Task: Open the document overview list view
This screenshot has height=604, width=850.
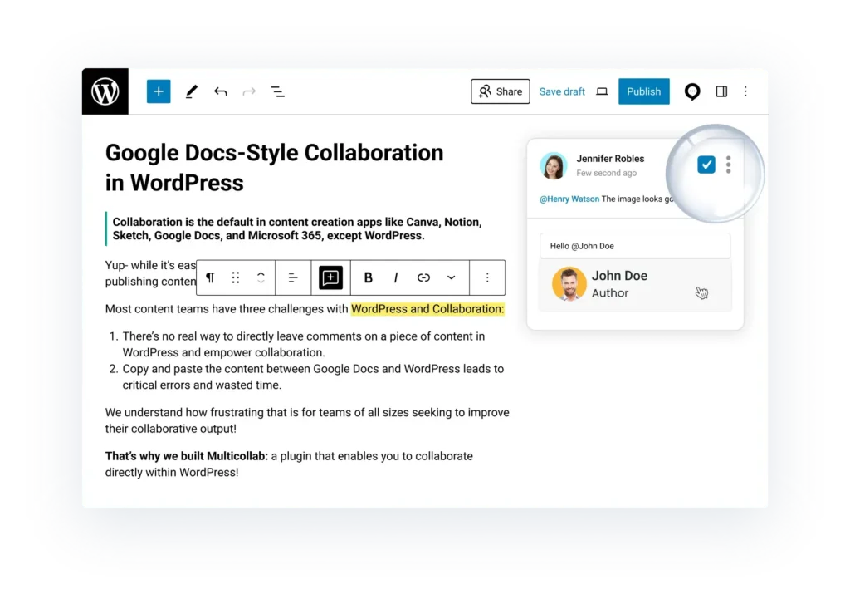Action: click(277, 91)
